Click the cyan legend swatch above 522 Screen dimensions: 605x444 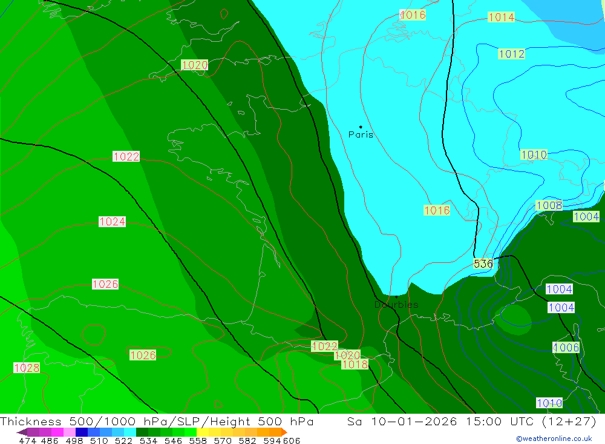[130, 432]
